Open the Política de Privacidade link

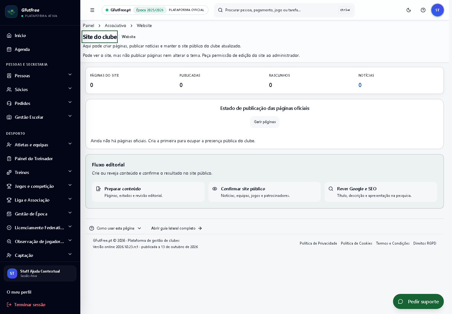[318, 243]
